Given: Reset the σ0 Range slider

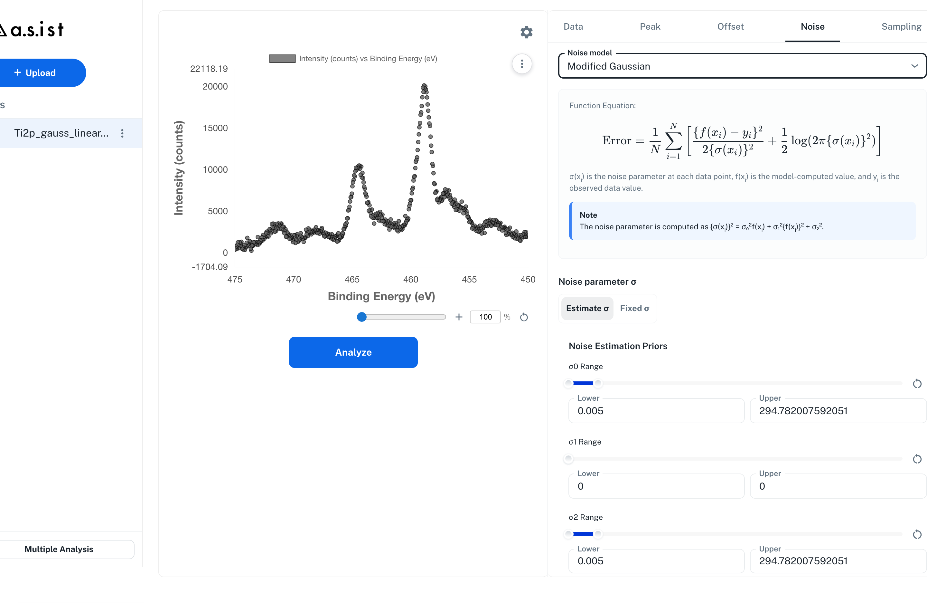Looking at the screenshot, I should pyautogui.click(x=917, y=384).
